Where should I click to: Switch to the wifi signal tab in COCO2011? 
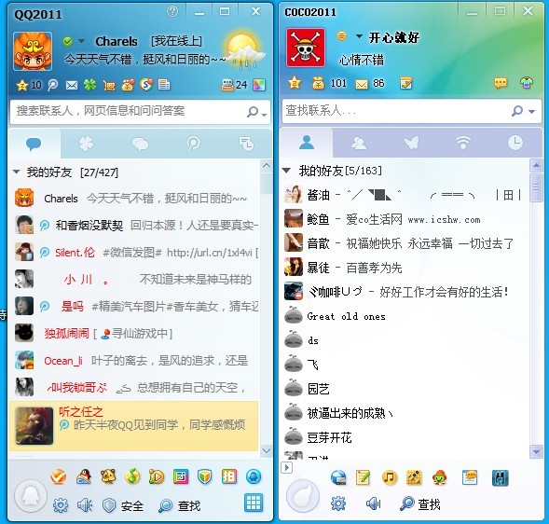(463, 143)
